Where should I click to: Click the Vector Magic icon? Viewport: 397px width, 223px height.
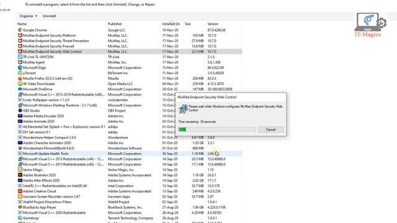pyautogui.click(x=20, y=170)
